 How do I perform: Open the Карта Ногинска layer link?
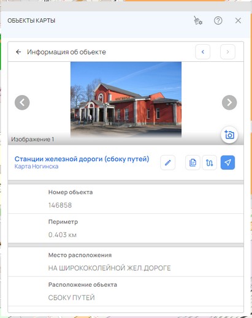36,167
